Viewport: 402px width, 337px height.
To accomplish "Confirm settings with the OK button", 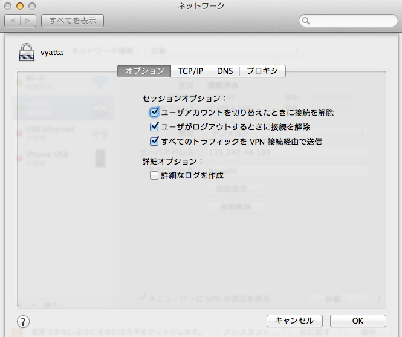I will click(358, 321).
